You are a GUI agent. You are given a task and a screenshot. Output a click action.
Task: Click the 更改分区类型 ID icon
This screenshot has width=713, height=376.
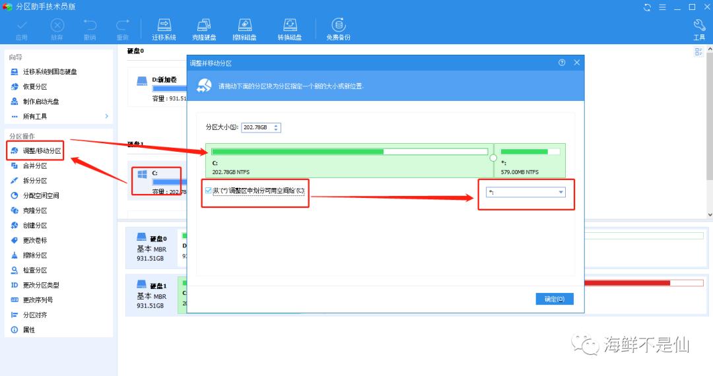14,285
